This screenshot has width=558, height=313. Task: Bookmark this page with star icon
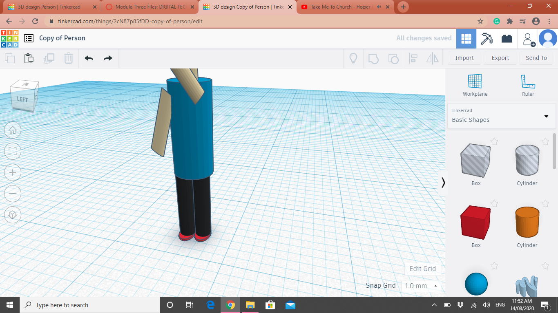click(x=480, y=21)
